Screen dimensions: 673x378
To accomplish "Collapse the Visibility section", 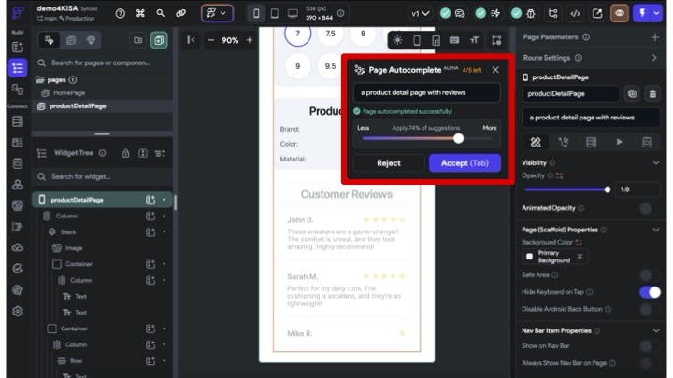I will [x=656, y=162].
